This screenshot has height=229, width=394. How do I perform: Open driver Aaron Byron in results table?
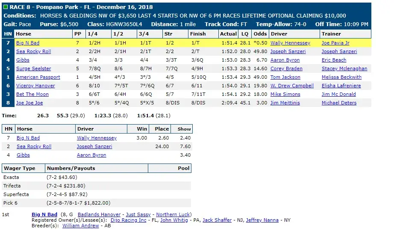point(285,60)
